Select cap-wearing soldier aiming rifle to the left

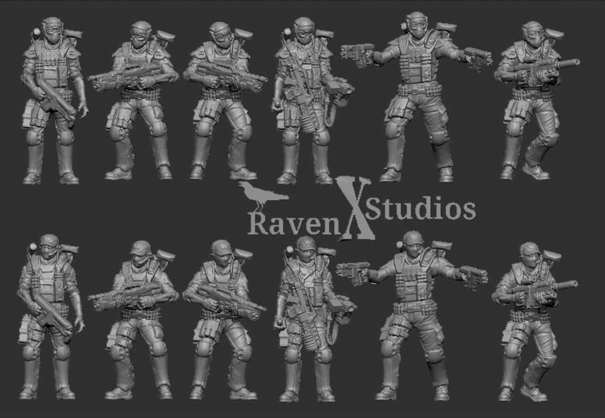point(133,320)
